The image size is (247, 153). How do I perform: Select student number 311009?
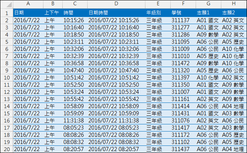(183, 49)
